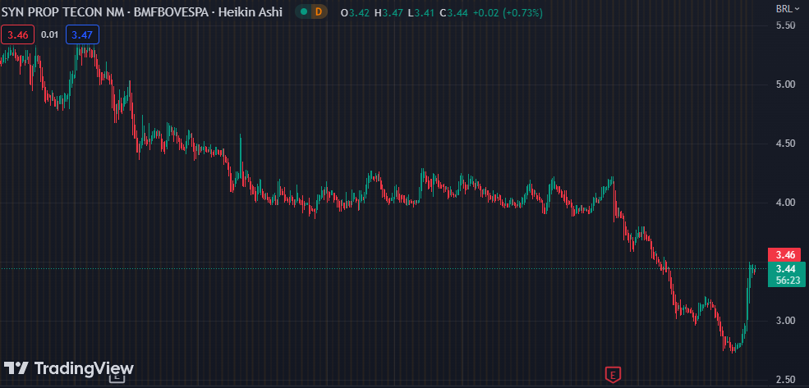The width and height of the screenshot is (809, 388).
Task: Click the 56:23 bar countdown timer
Action: (786, 281)
